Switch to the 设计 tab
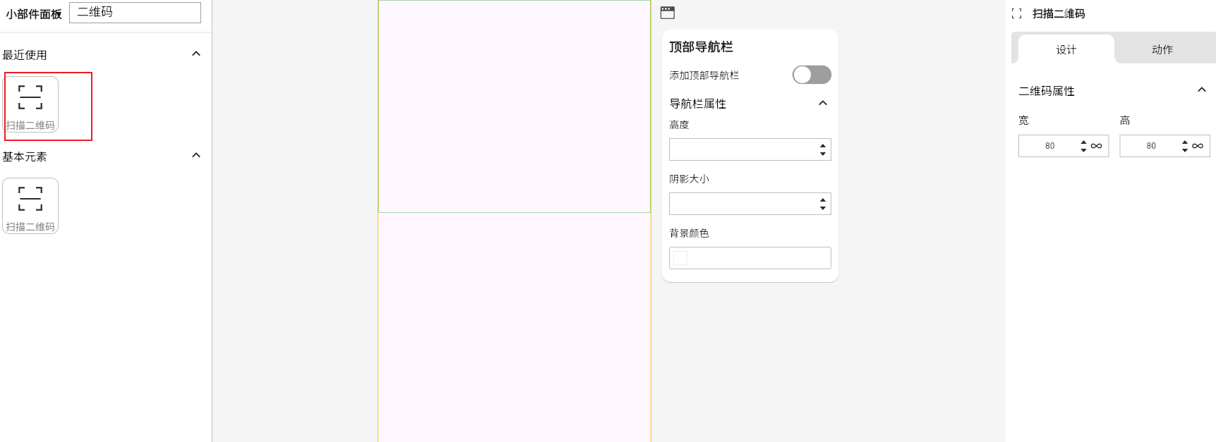This screenshot has height=442, width=1216. pyautogui.click(x=1066, y=49)
